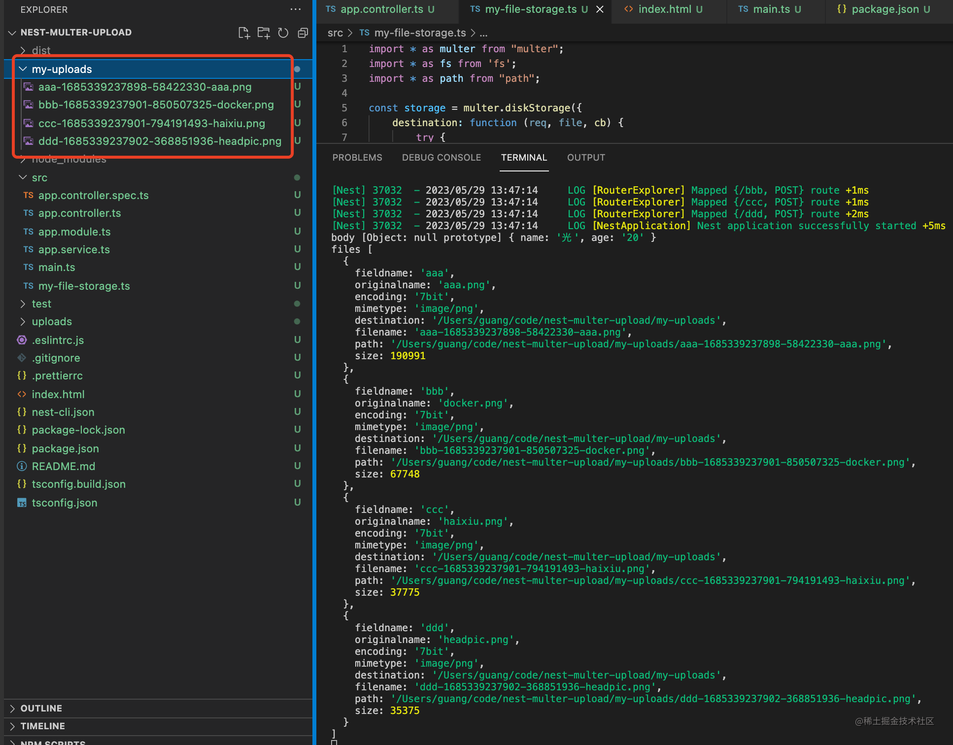Open Explorer more actions ellipsis menu
Image resolution: width=953 pixels, height=745 pixels.
click(x=295, y=9)
